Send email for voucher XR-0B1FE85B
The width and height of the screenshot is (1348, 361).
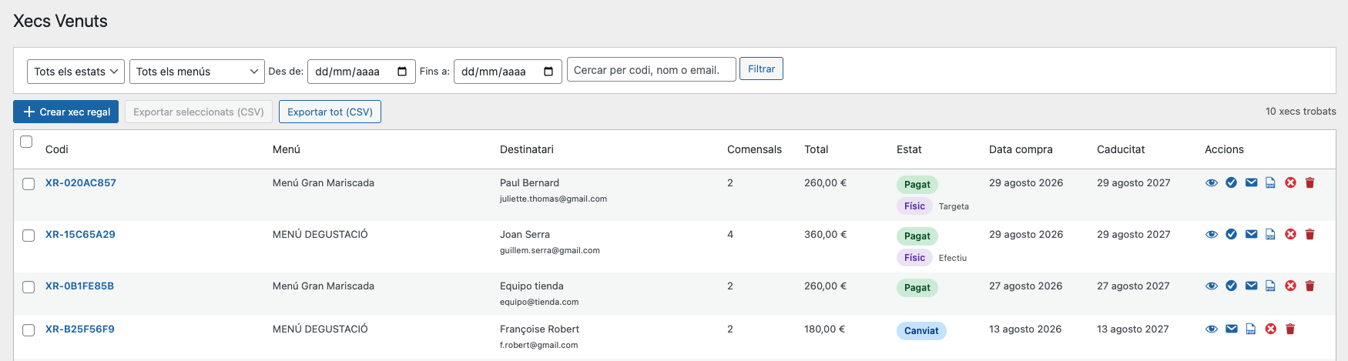coord(1251,286)
